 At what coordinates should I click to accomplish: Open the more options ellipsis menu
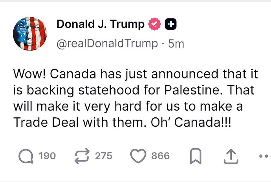[266, 156]
